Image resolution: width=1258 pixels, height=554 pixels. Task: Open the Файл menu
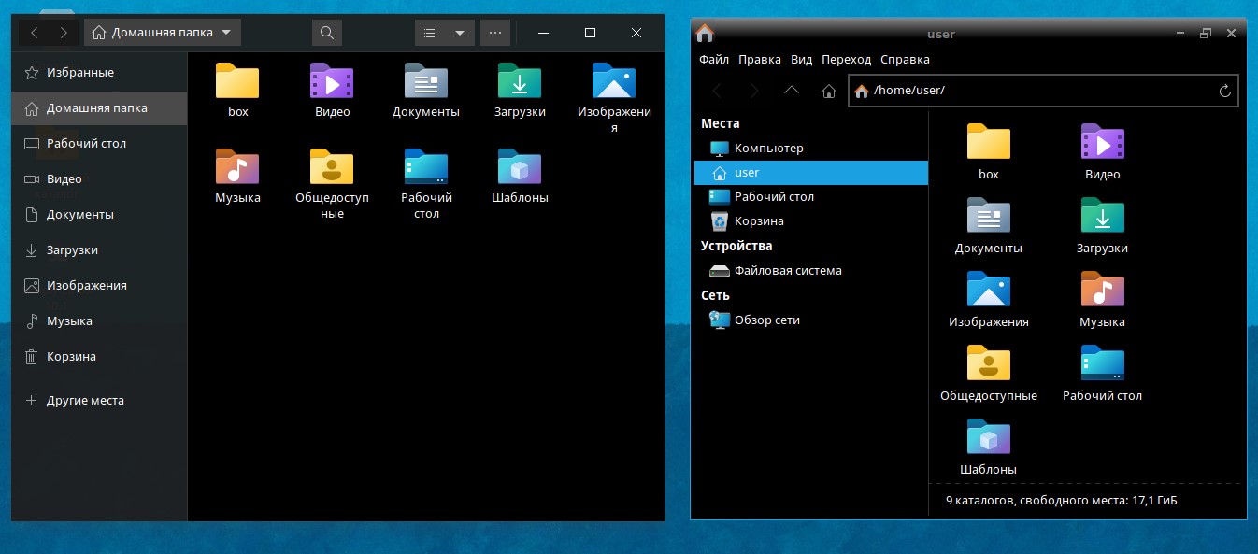(713, 59)
